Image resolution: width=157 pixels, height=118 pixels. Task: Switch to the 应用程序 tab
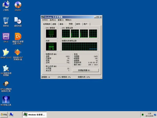point(47,24)
